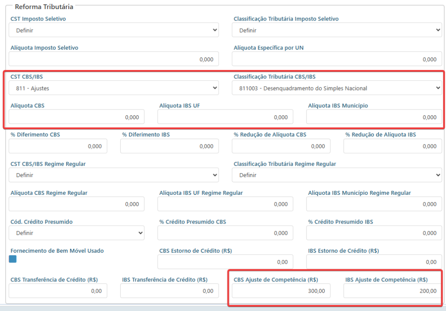
Task: Focus the Alíquota Específica por UN field
Action: [x=337, y=59]
